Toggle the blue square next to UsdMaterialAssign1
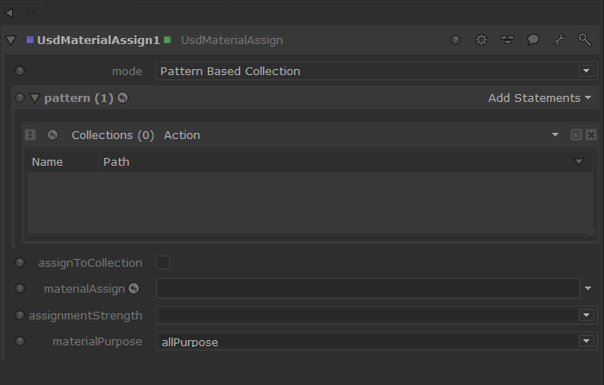 click(x=30, y=40)
